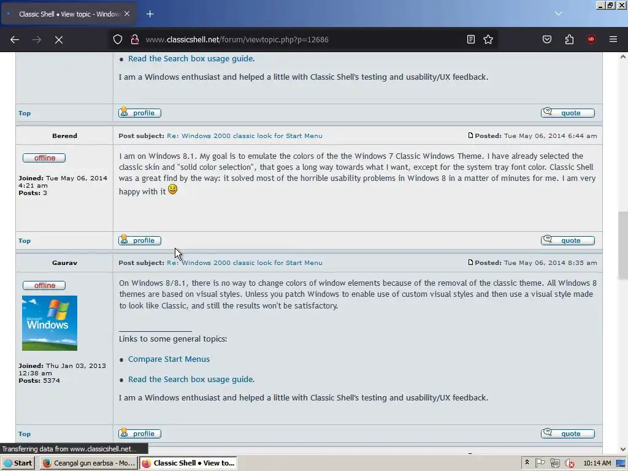Click the username Berend
Viewport: 628px width, 471px height.
[64, 136]
